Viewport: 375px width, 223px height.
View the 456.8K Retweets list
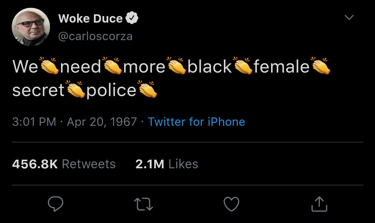pos(64,164)
